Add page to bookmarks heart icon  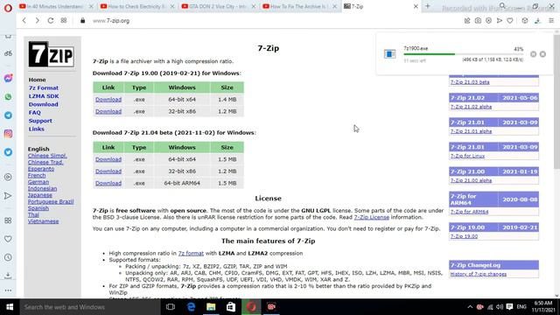click(510, 21)
